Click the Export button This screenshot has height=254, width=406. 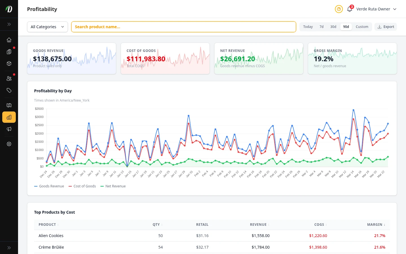(386, 27)
